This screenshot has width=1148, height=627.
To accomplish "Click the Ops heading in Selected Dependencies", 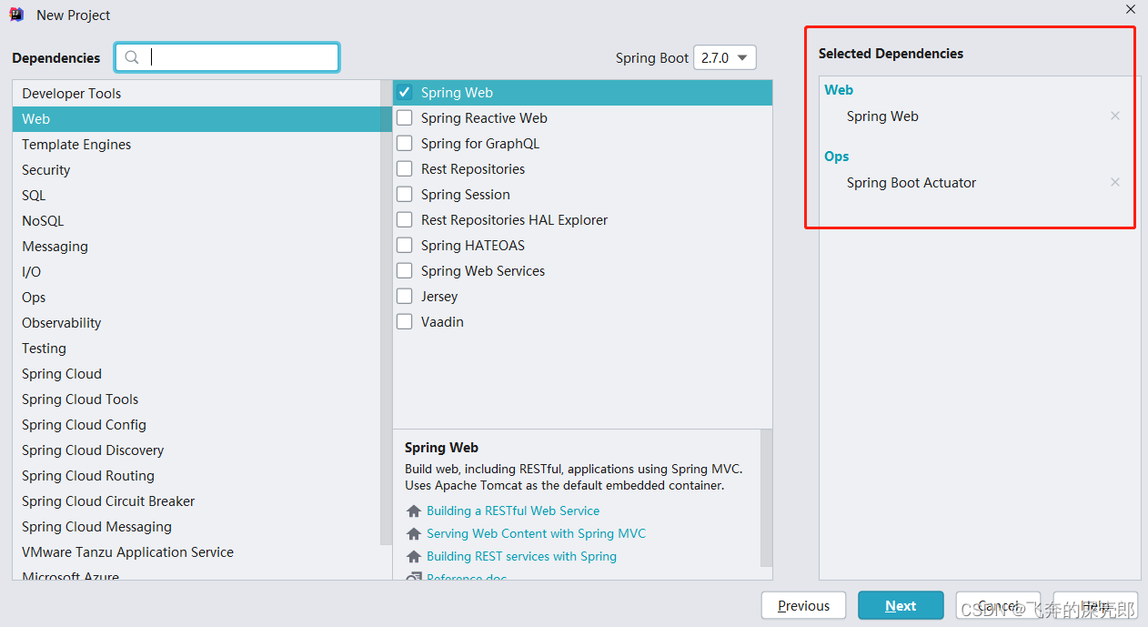I will (x=837, y=157).
